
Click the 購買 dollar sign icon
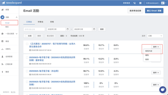(x=2, y=72)
